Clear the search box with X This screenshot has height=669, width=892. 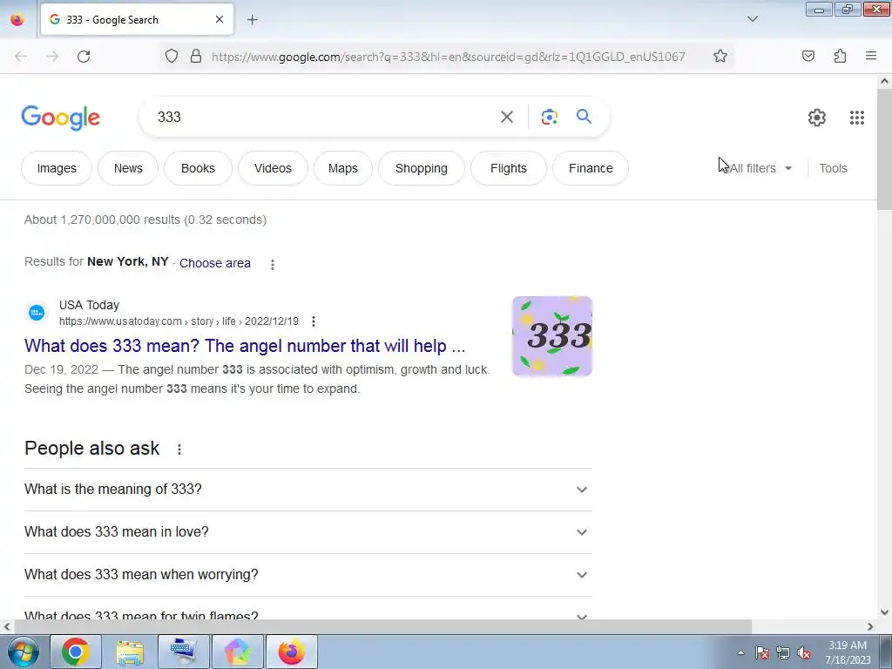[x=506, y=117]
